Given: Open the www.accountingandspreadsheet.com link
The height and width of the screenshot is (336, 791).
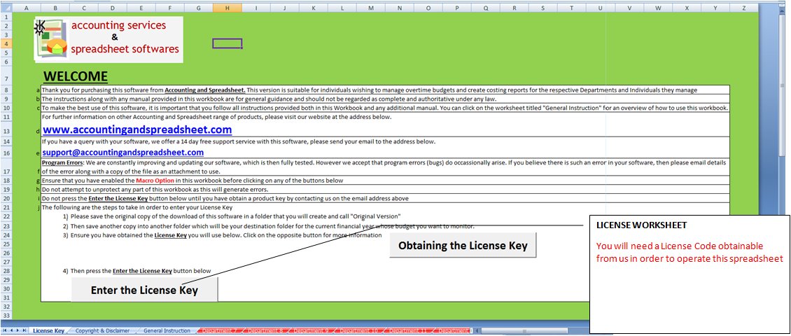Looking at the screenshot, I should coord(137,130).
